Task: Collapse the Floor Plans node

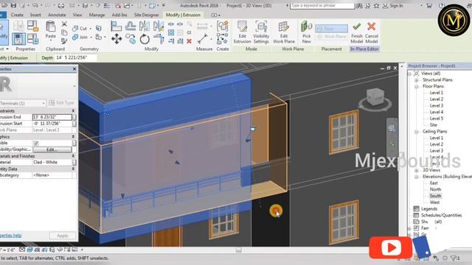Action: coord(417,87)
